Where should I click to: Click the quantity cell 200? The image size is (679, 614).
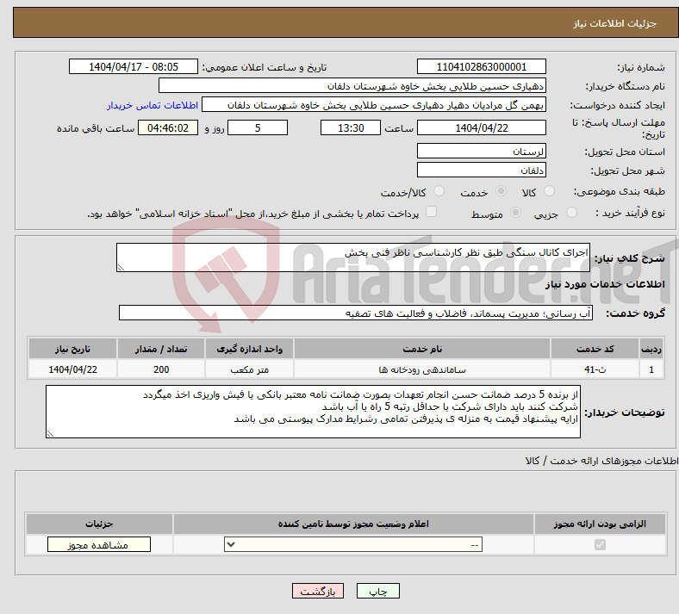[161, 369]
